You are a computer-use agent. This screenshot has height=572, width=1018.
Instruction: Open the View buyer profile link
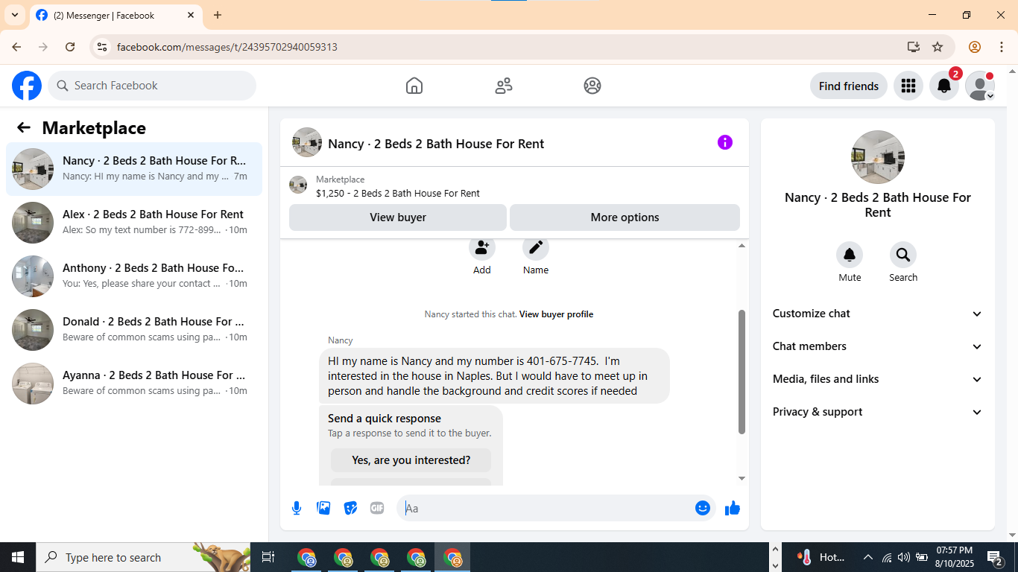point(557,314)
